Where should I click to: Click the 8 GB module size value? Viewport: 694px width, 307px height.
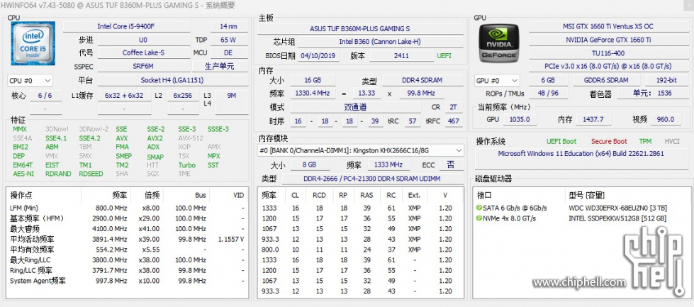tap(310, 165)
